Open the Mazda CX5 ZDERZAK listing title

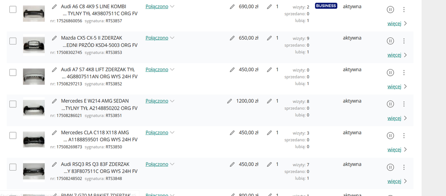pos(99,41)
